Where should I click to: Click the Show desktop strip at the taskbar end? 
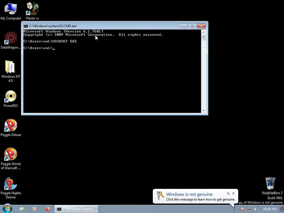[282, 209]
